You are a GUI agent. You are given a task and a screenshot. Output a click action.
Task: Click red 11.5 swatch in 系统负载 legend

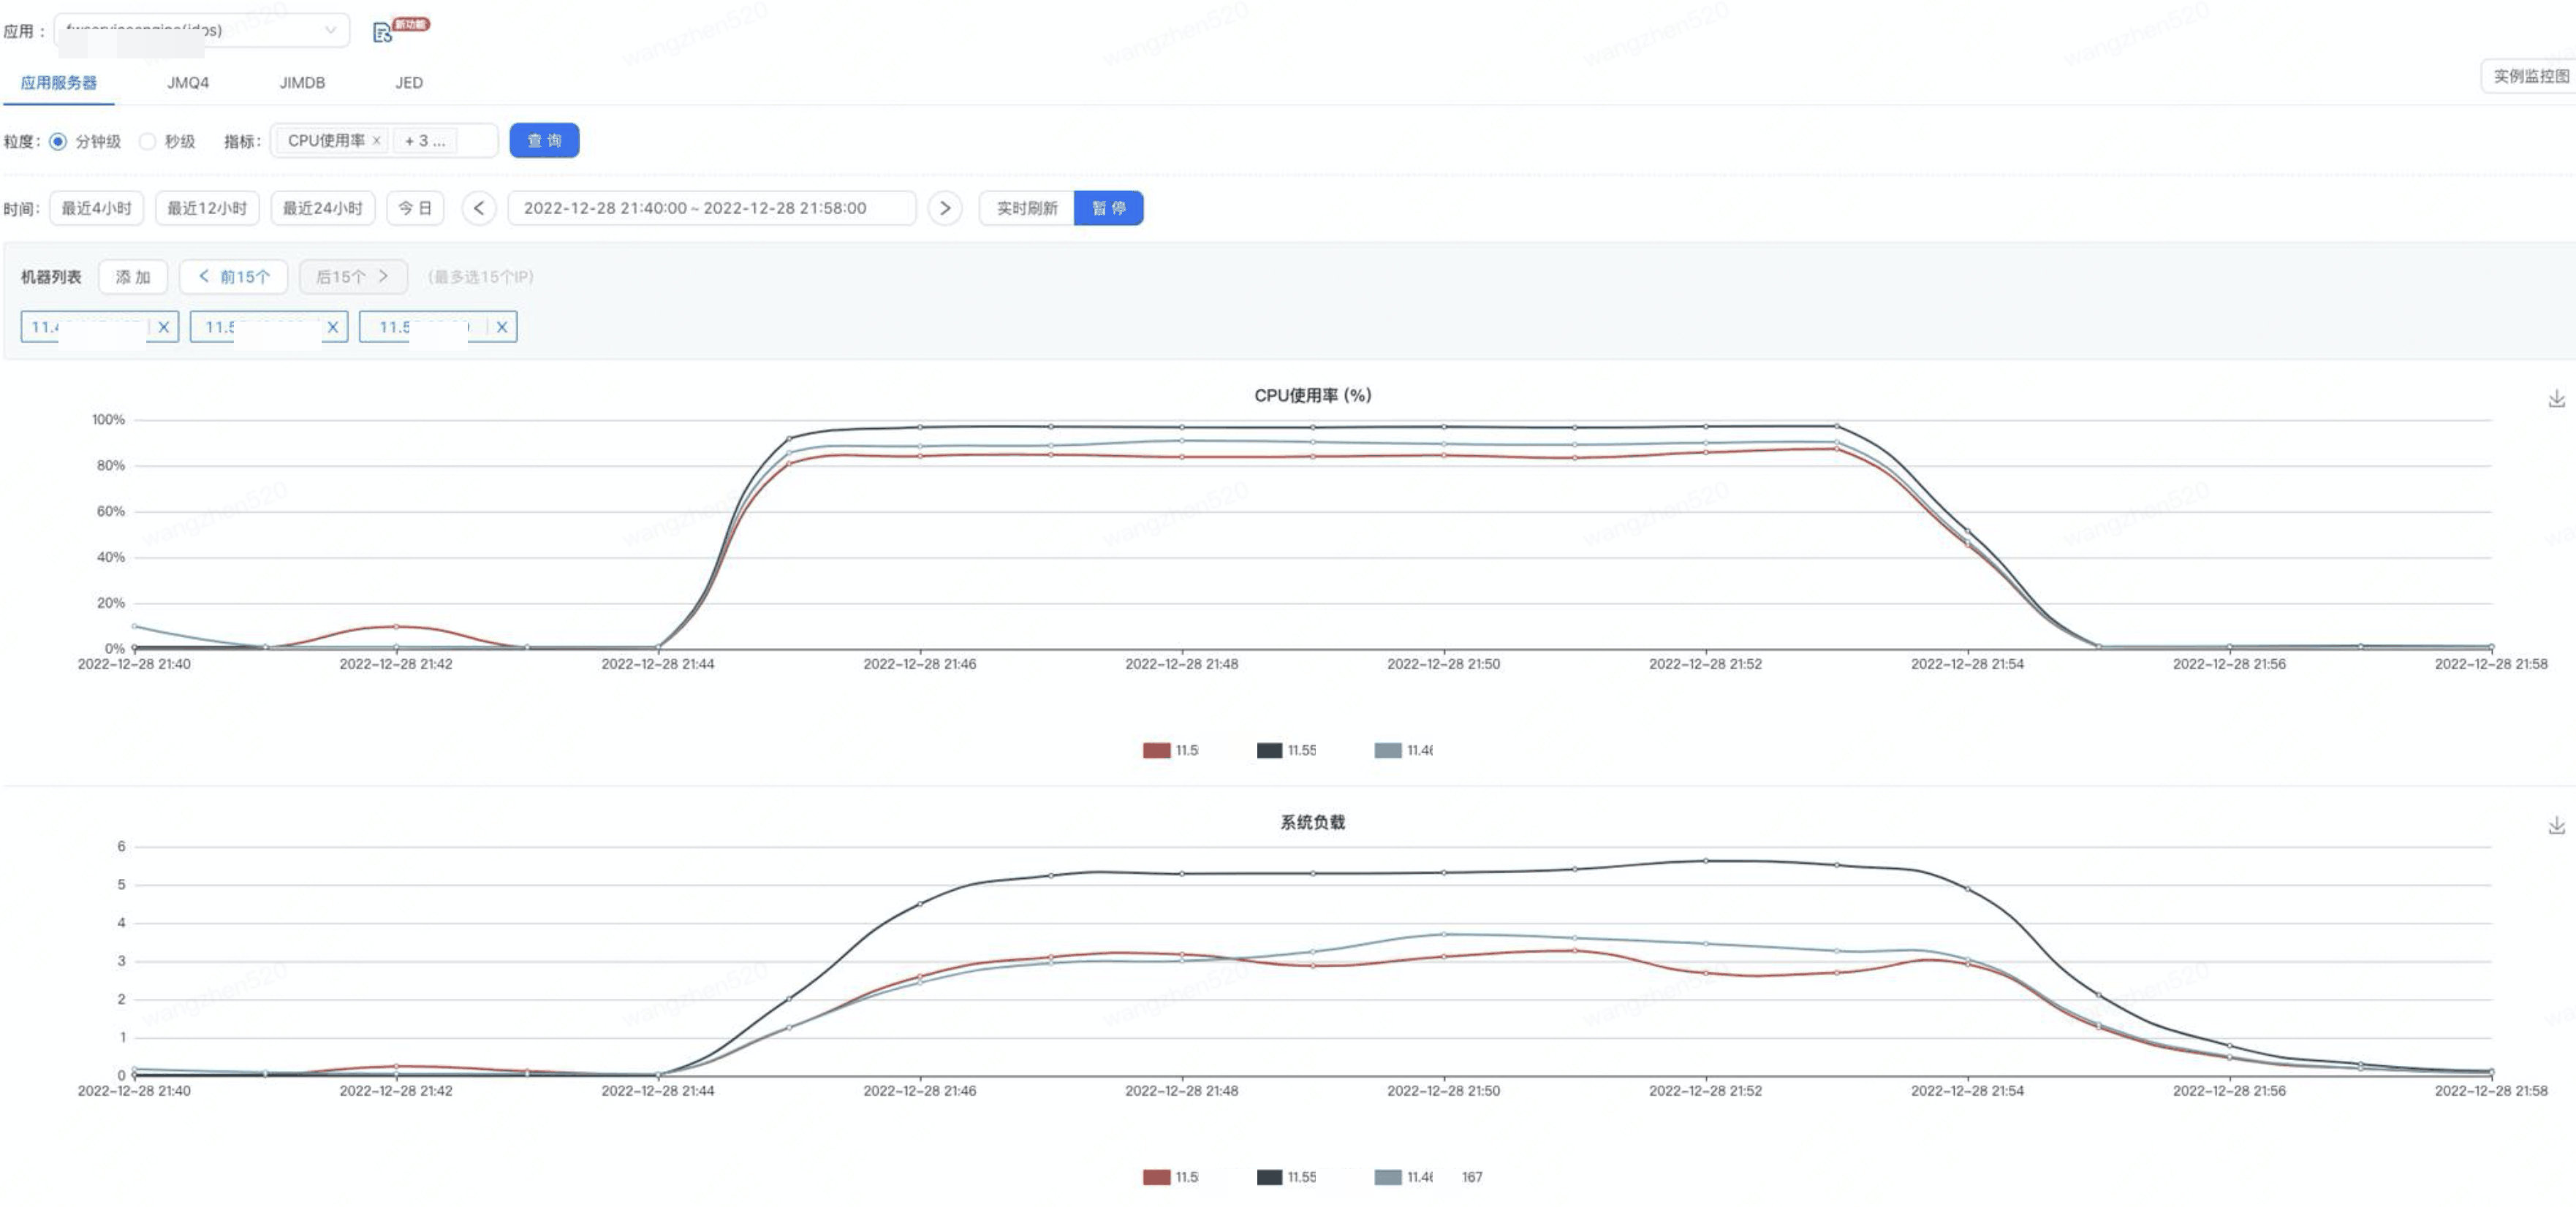coord(1156,1177)
